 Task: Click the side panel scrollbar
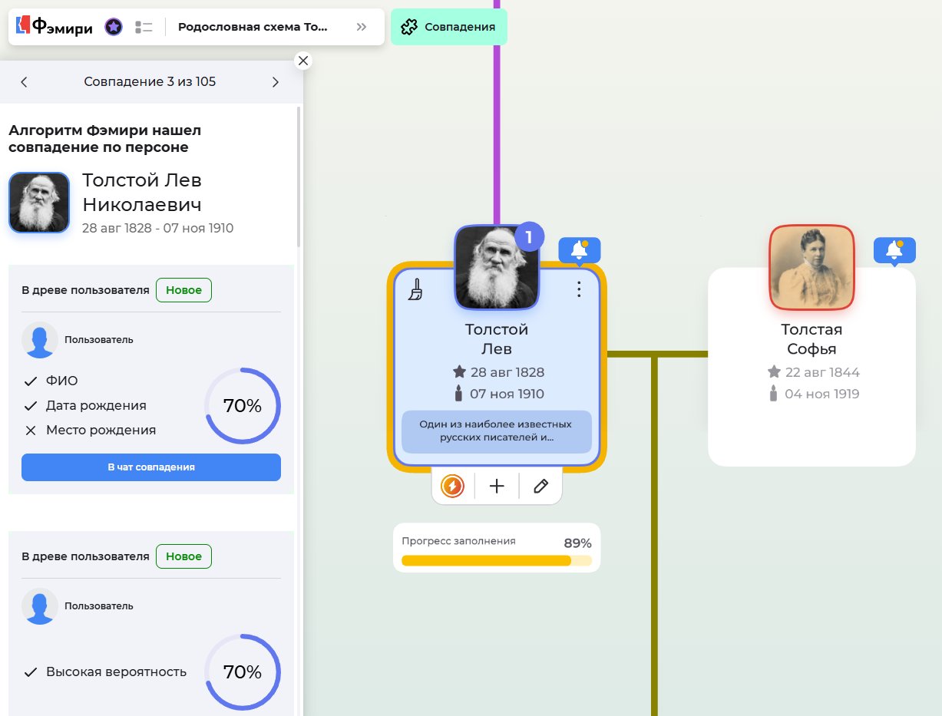[x=298, y=177]
